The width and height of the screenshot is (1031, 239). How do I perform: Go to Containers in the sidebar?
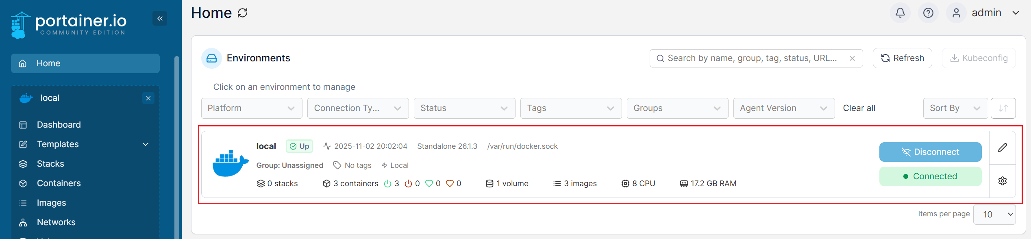tap(59, 183)
